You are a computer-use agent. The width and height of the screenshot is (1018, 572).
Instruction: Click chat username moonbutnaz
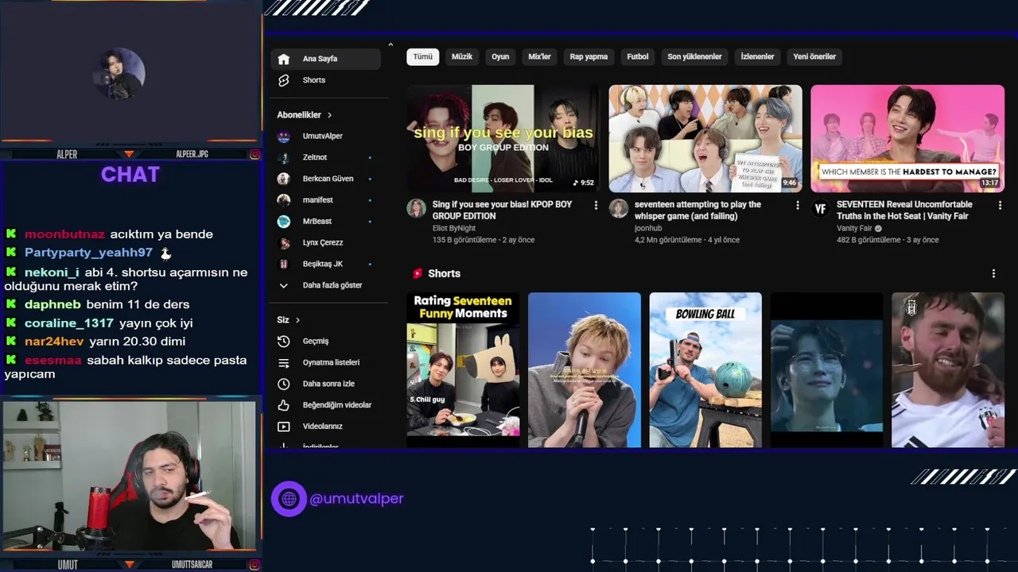point(64,234)
